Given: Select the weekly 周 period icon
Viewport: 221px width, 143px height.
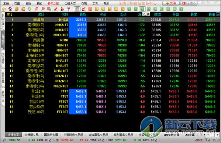Looking at the screenshot, I should (x=103, y=9).
